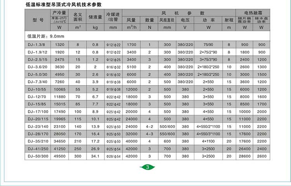
Task: Select the 28600 defrost power value
Action: [244, 156]
